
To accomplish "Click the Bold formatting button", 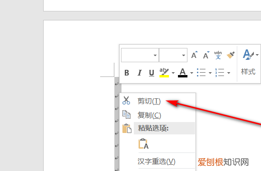I will click(127, 73).
